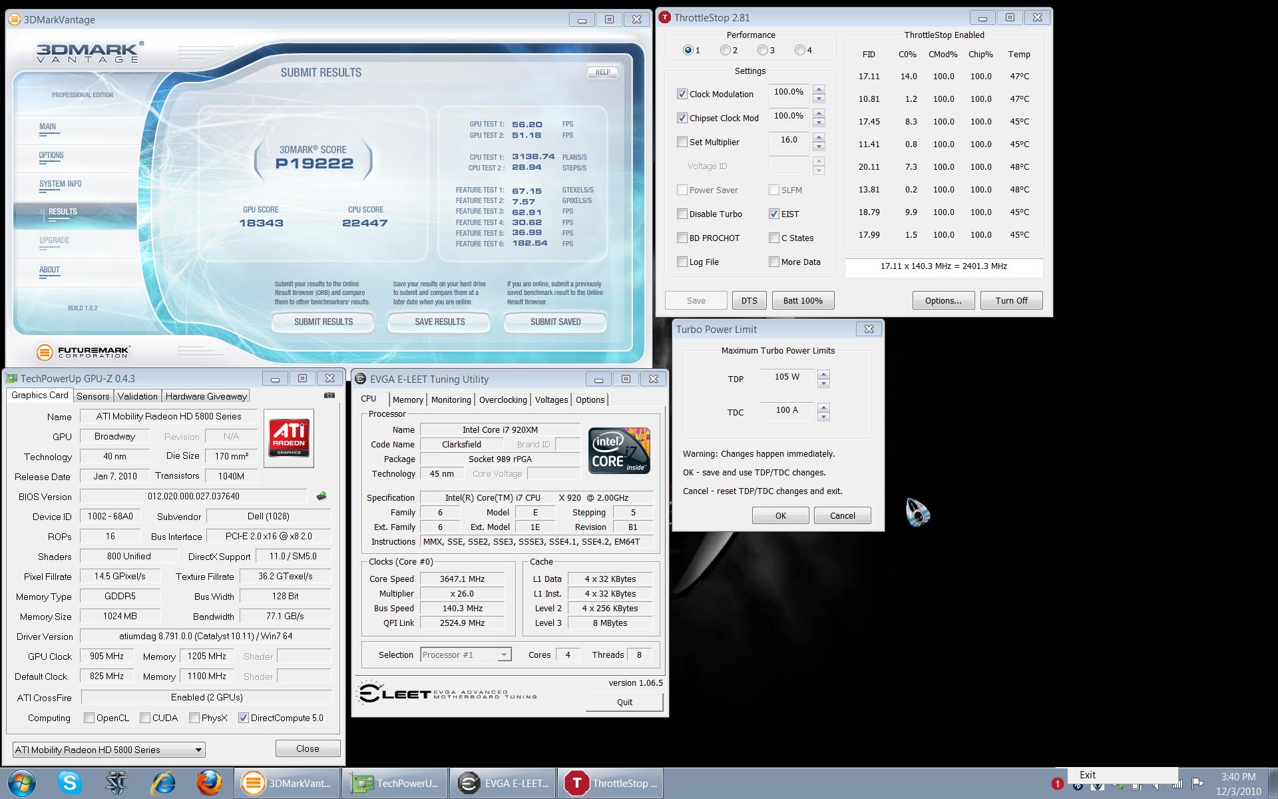Click the SAVE RESULTS button

tap(439, 322)
